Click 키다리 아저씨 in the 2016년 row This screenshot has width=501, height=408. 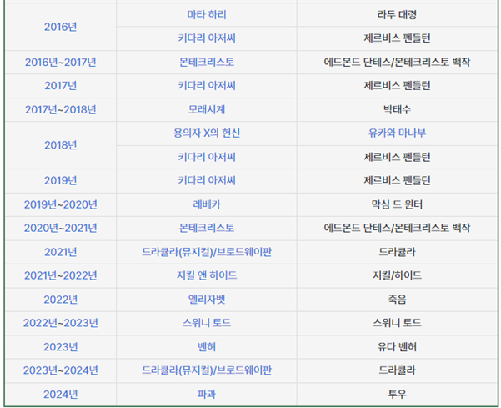tap(207, 38)
